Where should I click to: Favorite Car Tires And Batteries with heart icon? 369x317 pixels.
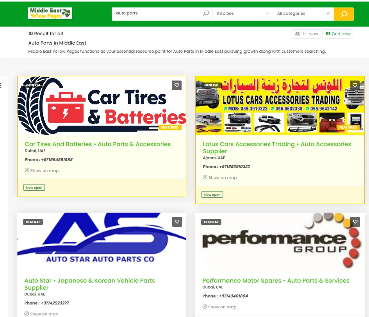[177, 85]
